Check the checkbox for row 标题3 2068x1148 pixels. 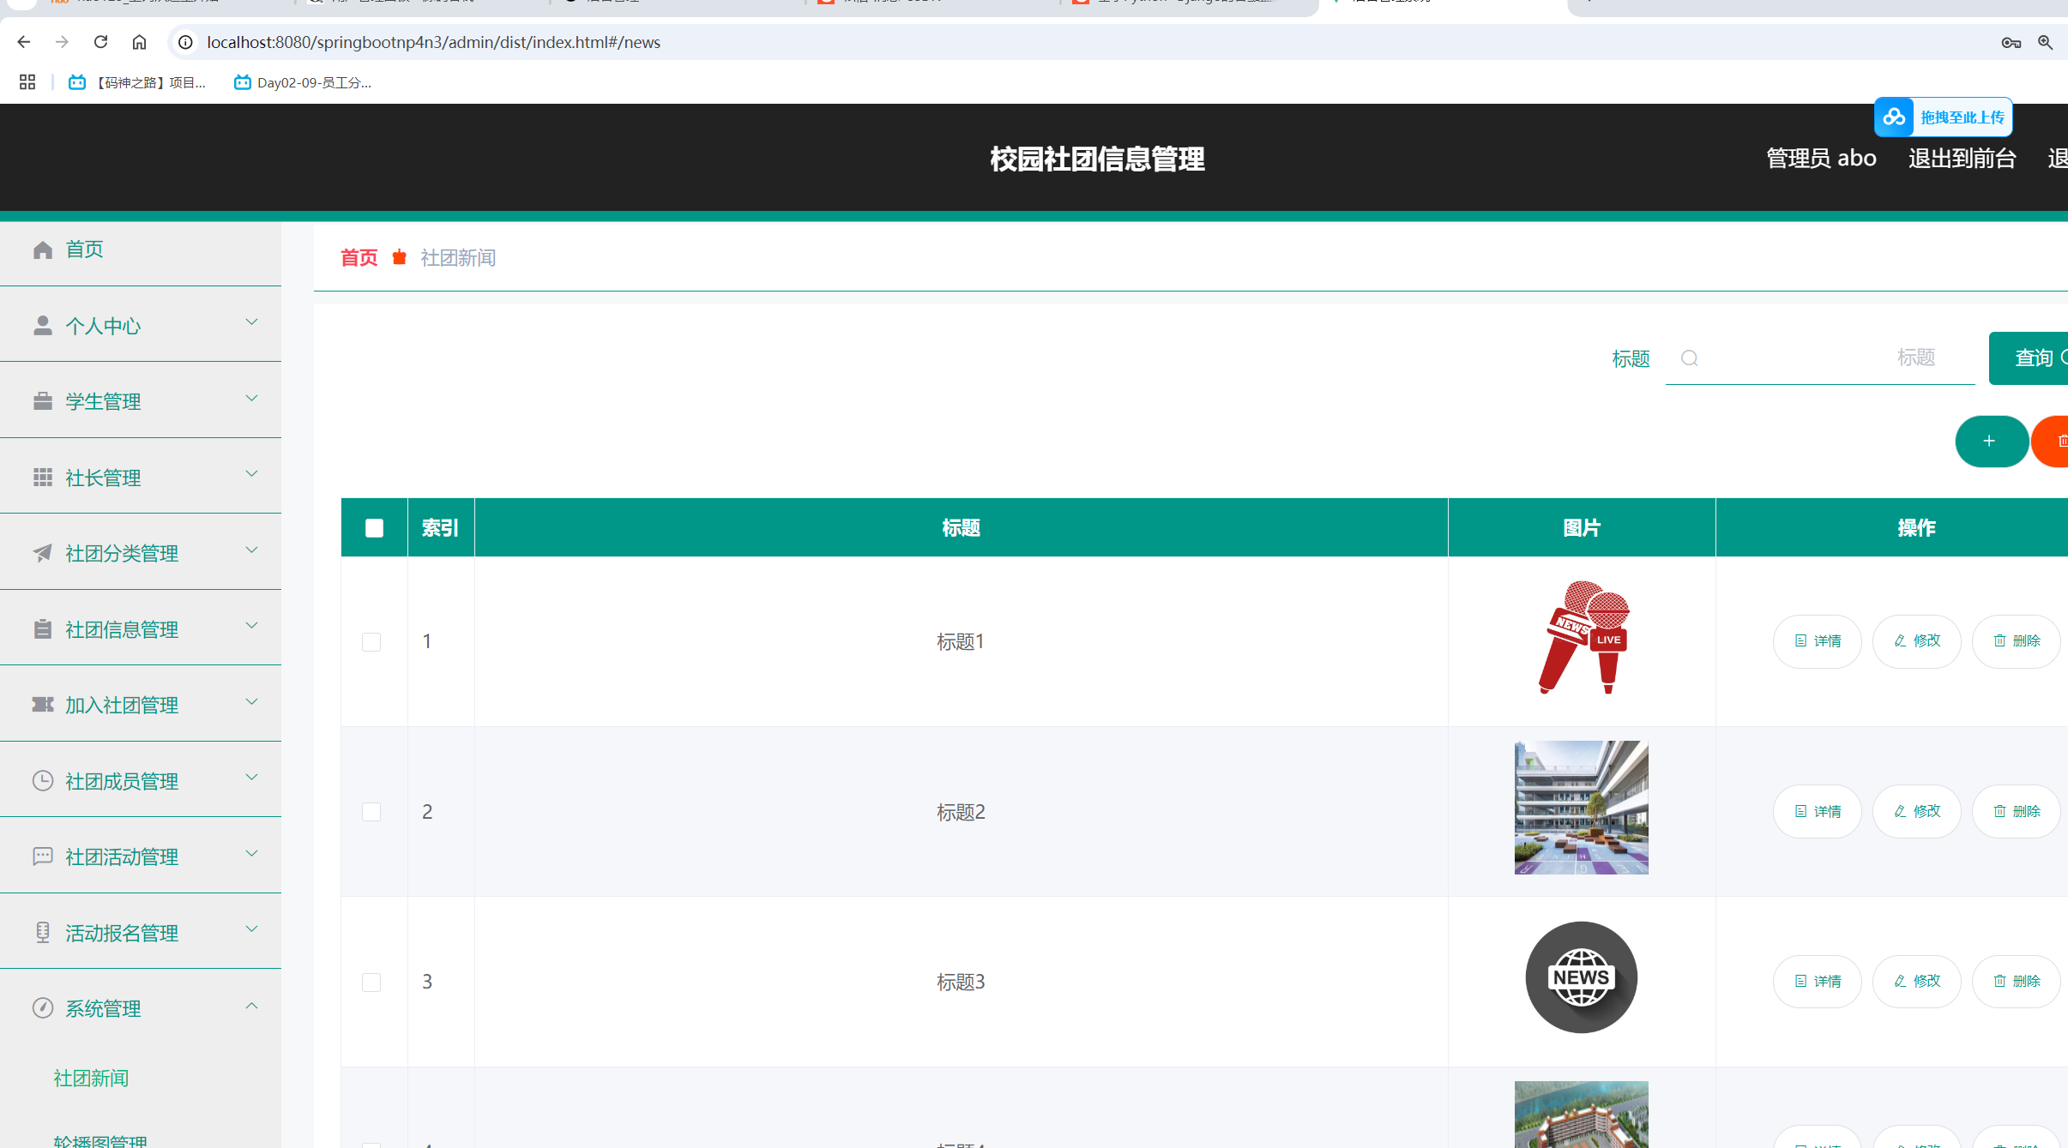coord(371,982)
